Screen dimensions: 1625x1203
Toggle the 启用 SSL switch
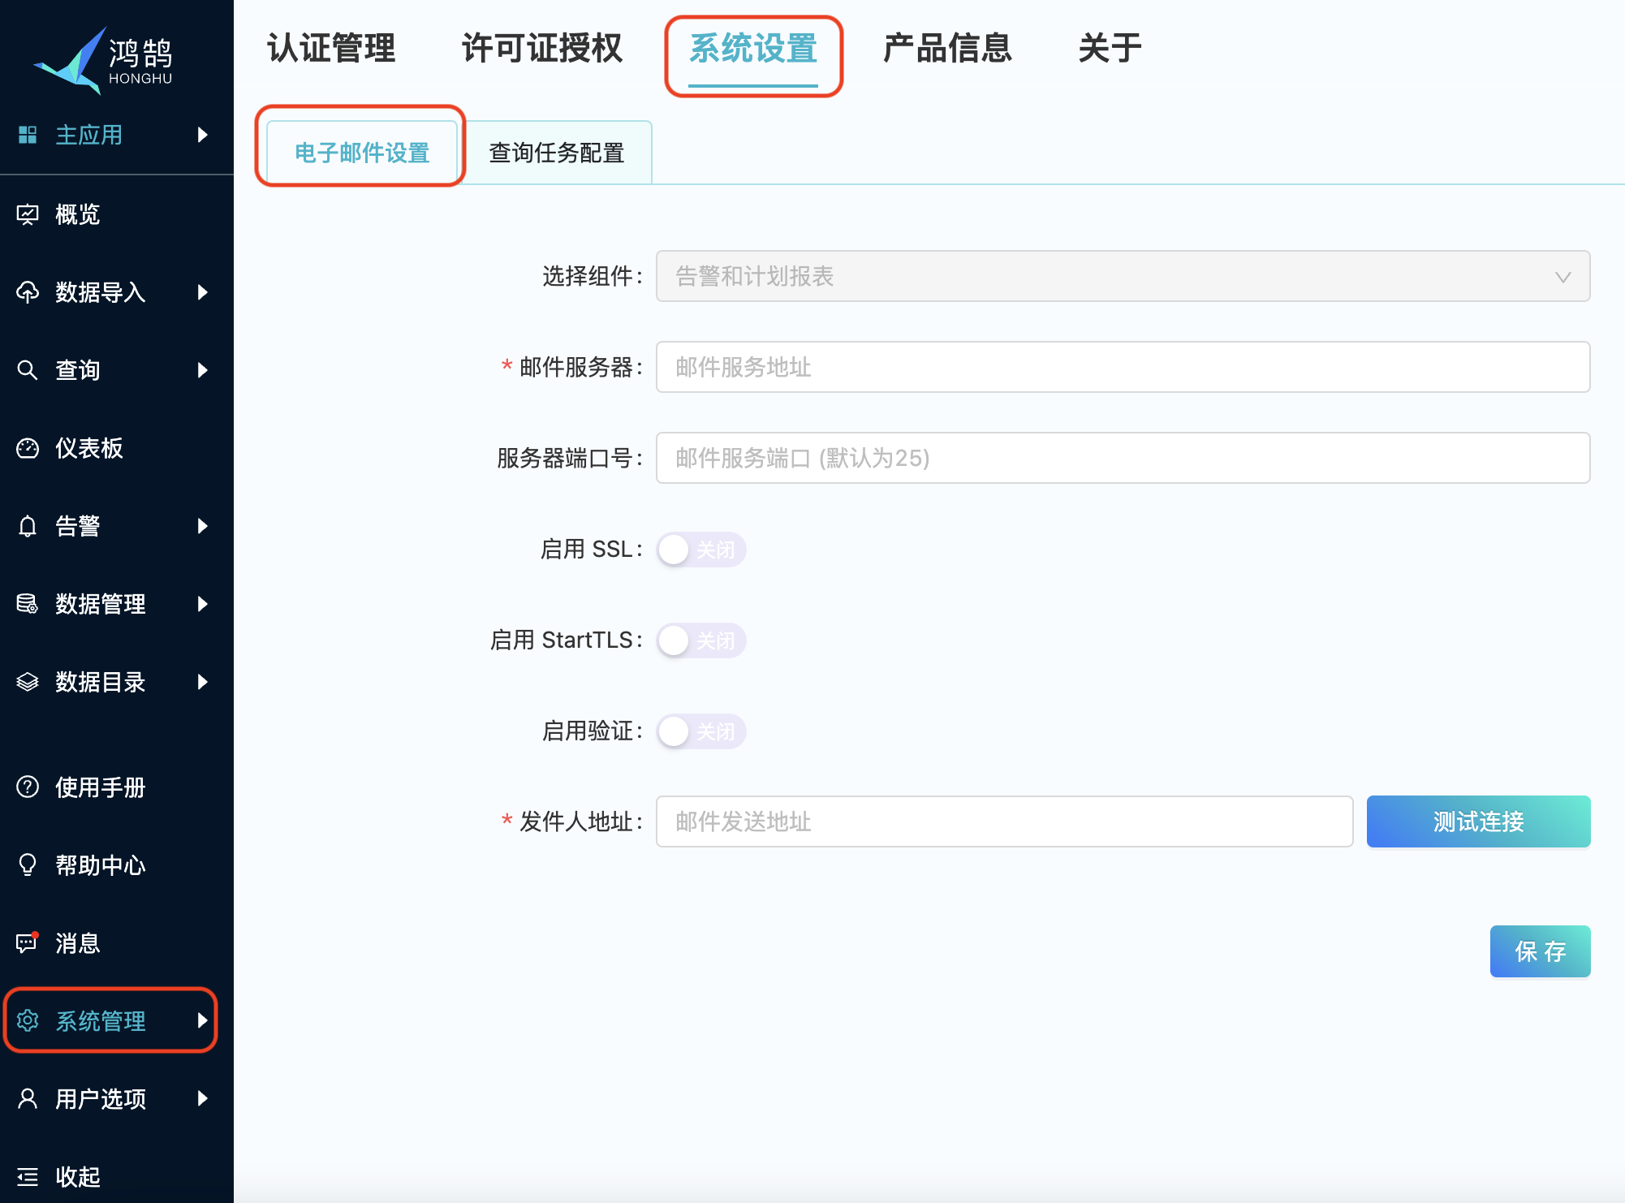pyautogui.click(x=700, y=550)
